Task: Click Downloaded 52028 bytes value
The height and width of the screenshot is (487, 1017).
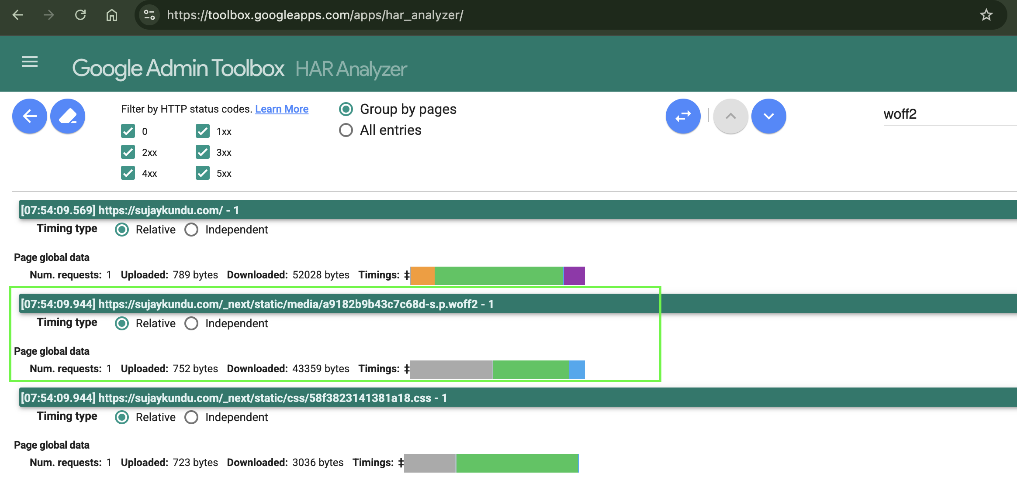Action: coord(321,275)
